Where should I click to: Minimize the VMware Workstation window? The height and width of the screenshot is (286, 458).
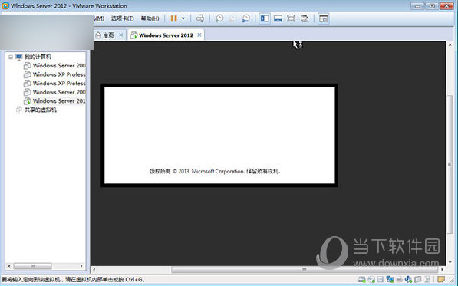tap(417, 6)
